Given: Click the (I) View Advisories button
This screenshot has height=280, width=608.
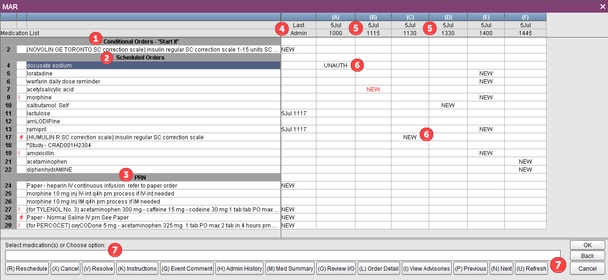Looking at the screenshot, I should pos(426,269).
